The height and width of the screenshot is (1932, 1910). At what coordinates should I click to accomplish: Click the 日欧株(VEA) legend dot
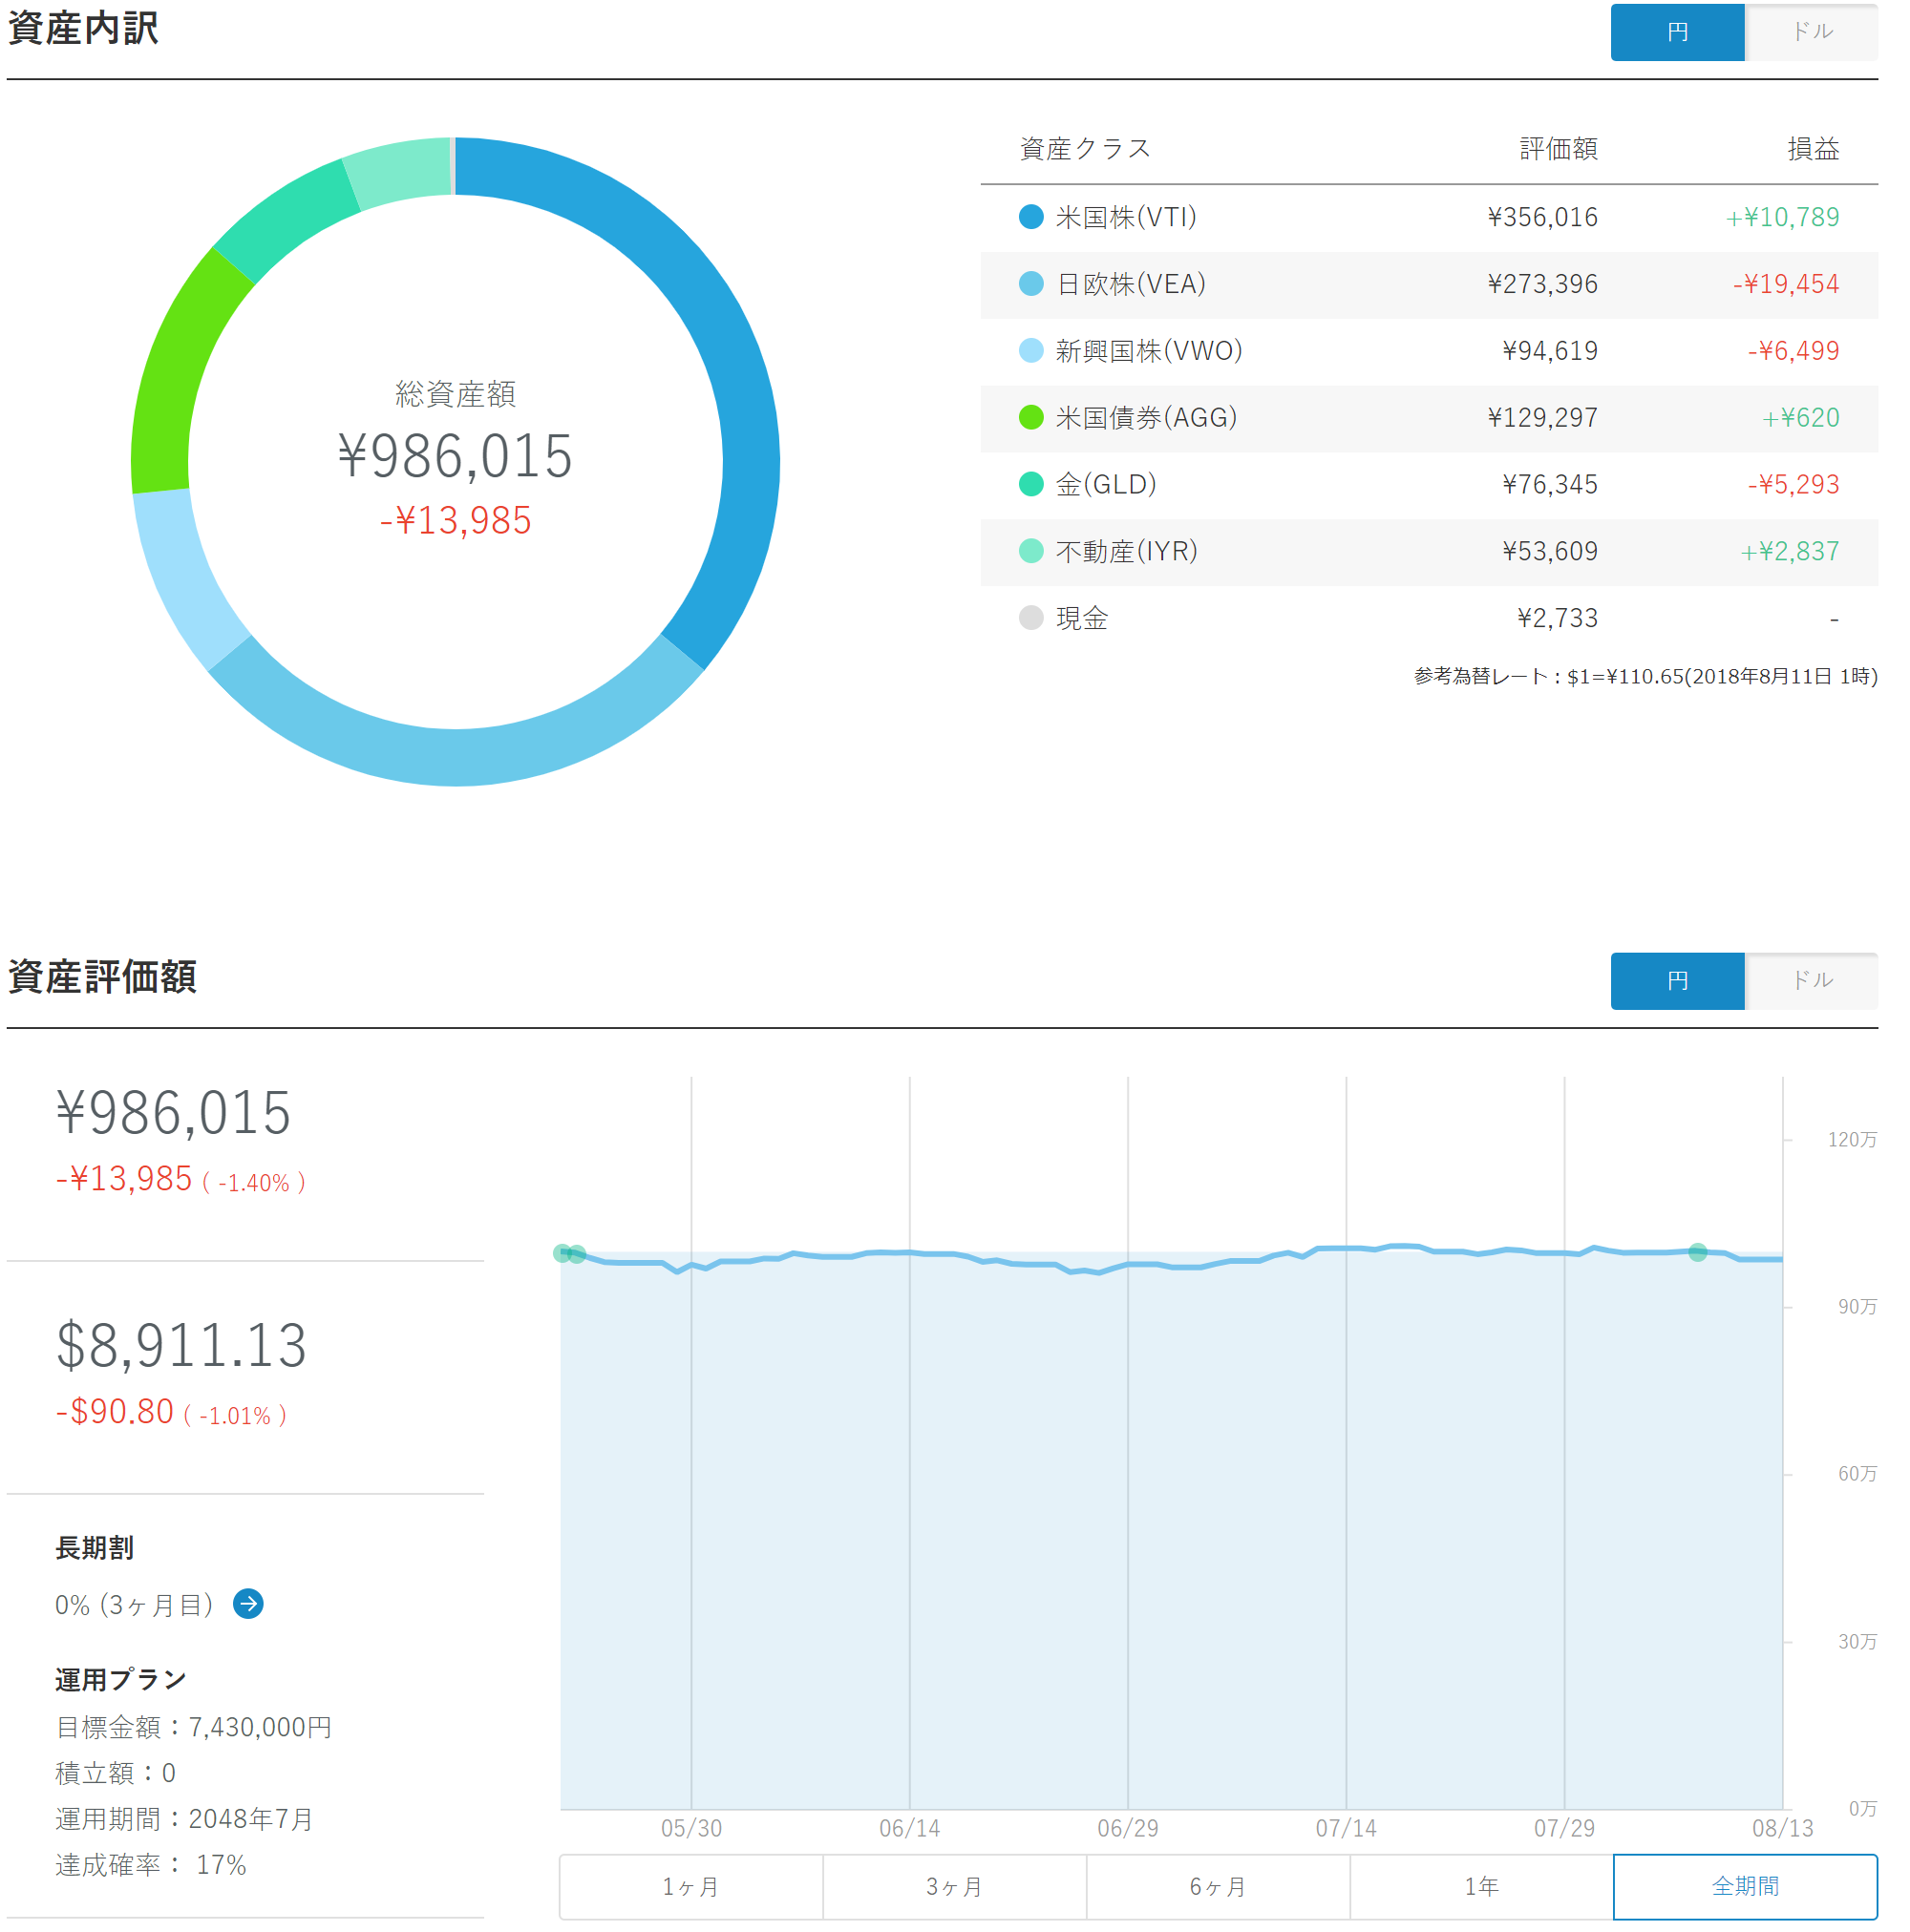tap(1030, 284)
